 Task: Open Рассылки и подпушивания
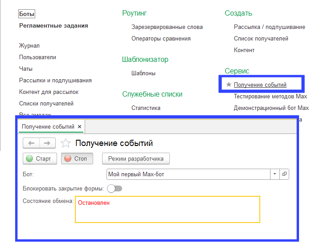point(55,81)
